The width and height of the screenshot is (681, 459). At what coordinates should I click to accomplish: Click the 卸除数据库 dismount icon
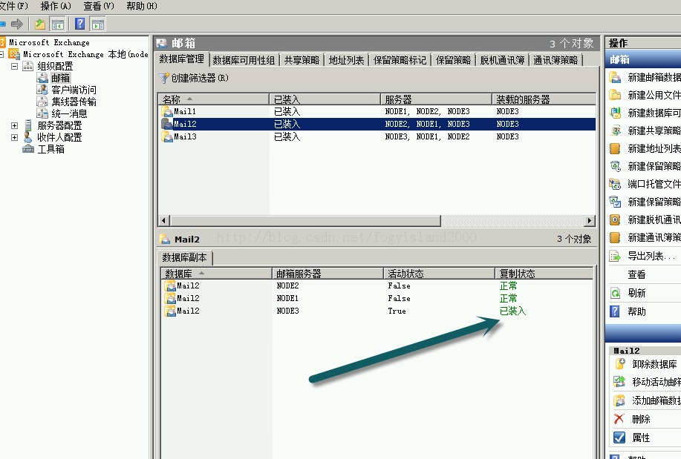[x=619, y=363]
